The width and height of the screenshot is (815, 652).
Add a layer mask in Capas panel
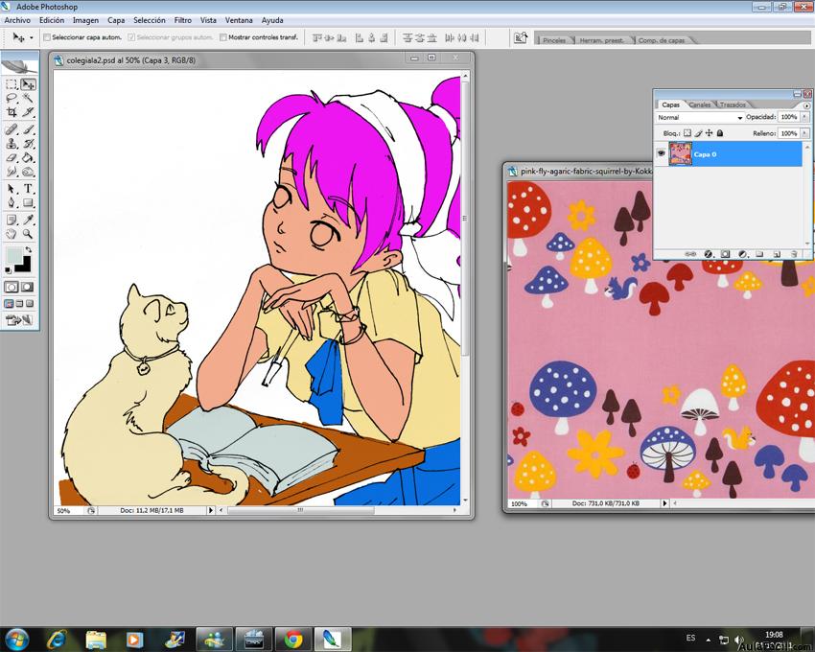click(x=725, y=254)
